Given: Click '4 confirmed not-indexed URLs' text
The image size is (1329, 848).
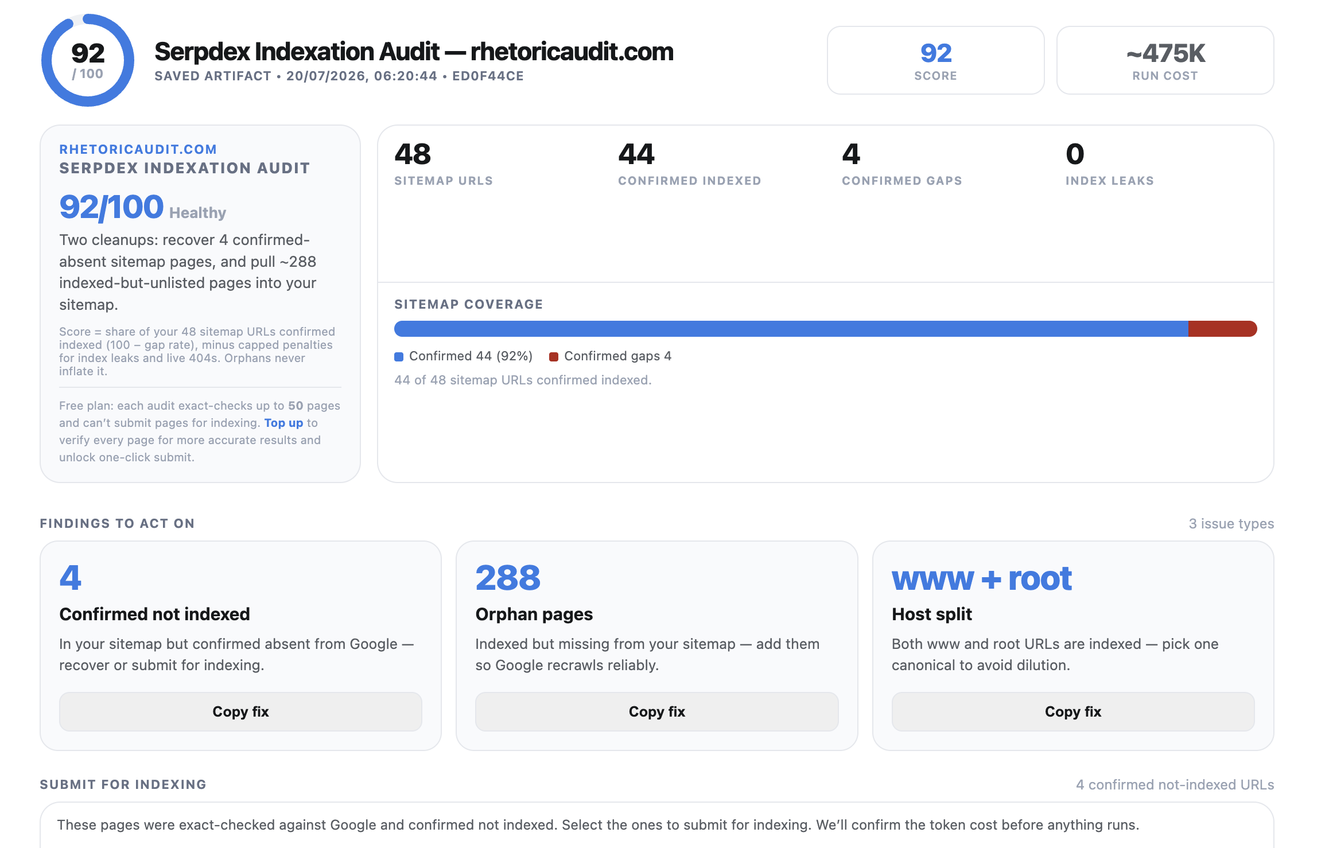Looking at the screenshot, I should [1175, 785].
